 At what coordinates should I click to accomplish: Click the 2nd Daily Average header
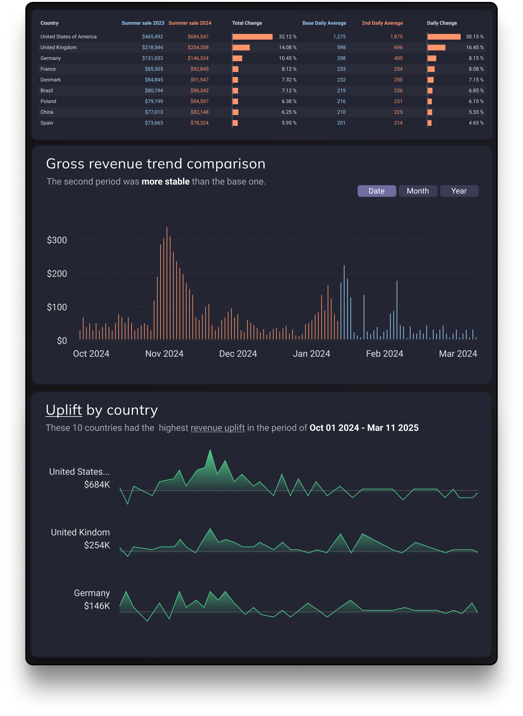tap(382, 23)
